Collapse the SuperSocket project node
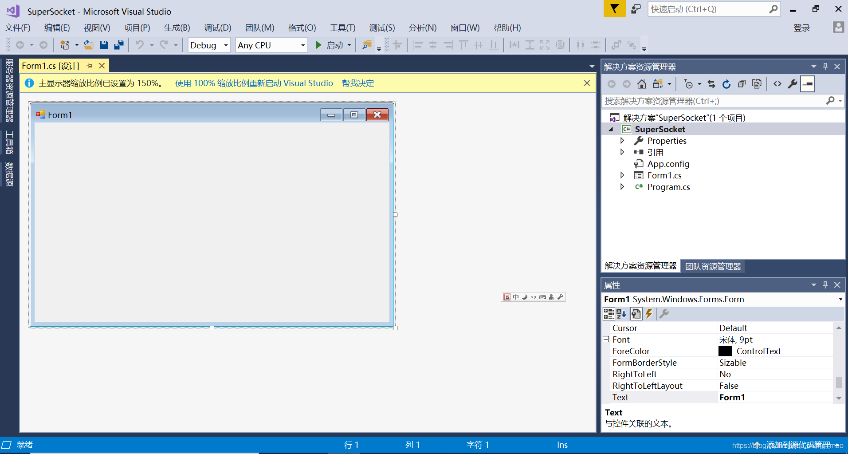 click(x=611, y=129)
